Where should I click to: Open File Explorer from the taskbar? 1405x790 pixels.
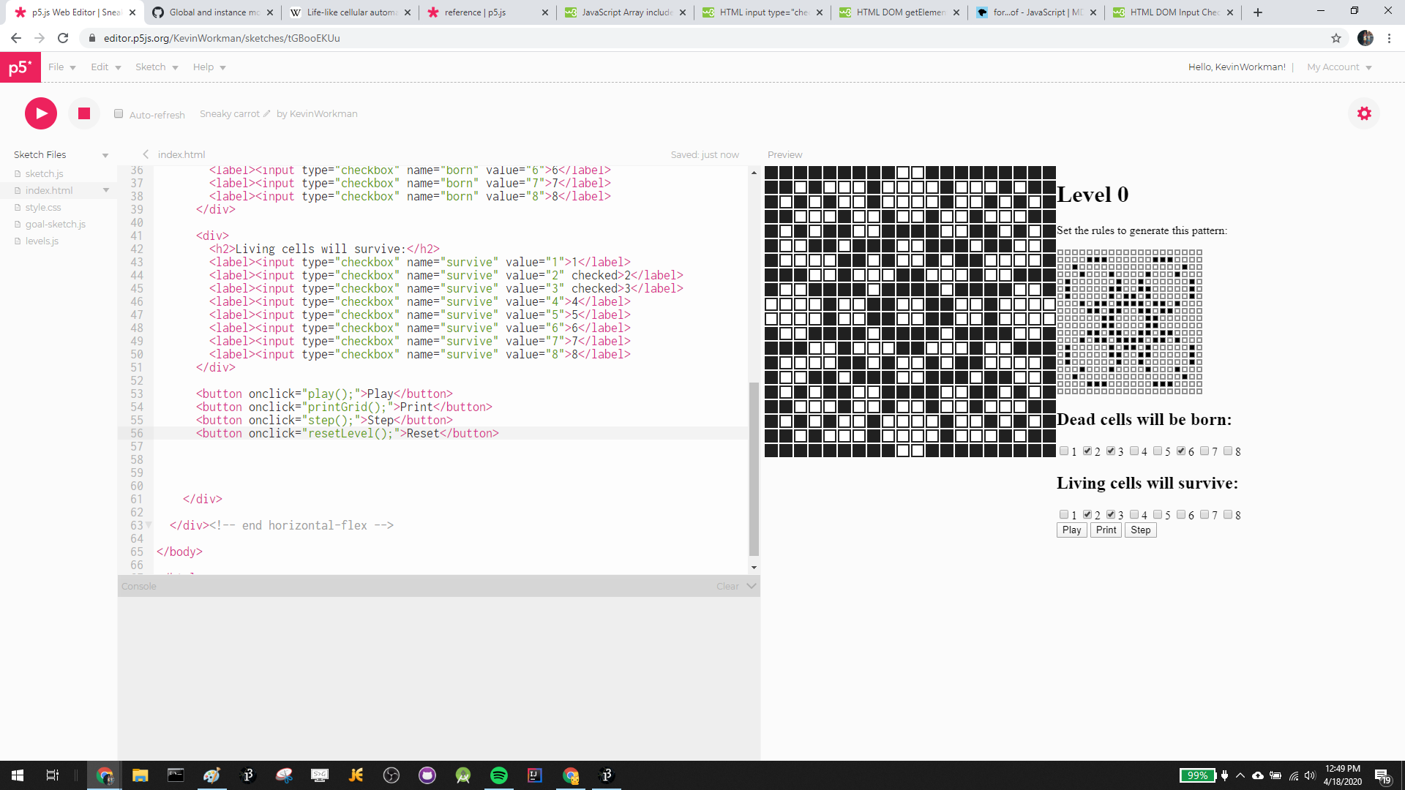[x=140, y=775]
